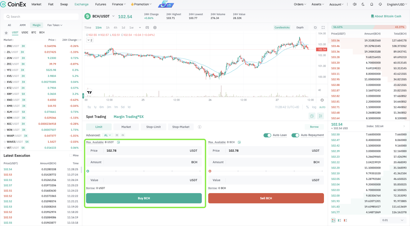Viewport: 410px width, 226px height.
Task: Sort market list by Price
Action: (52, 40)
